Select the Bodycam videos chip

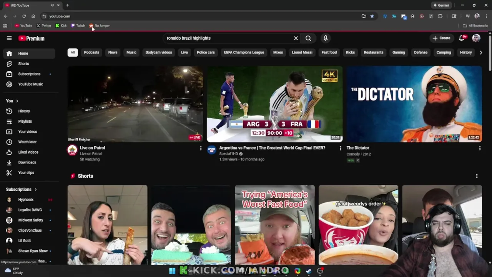tap(159, 52)
